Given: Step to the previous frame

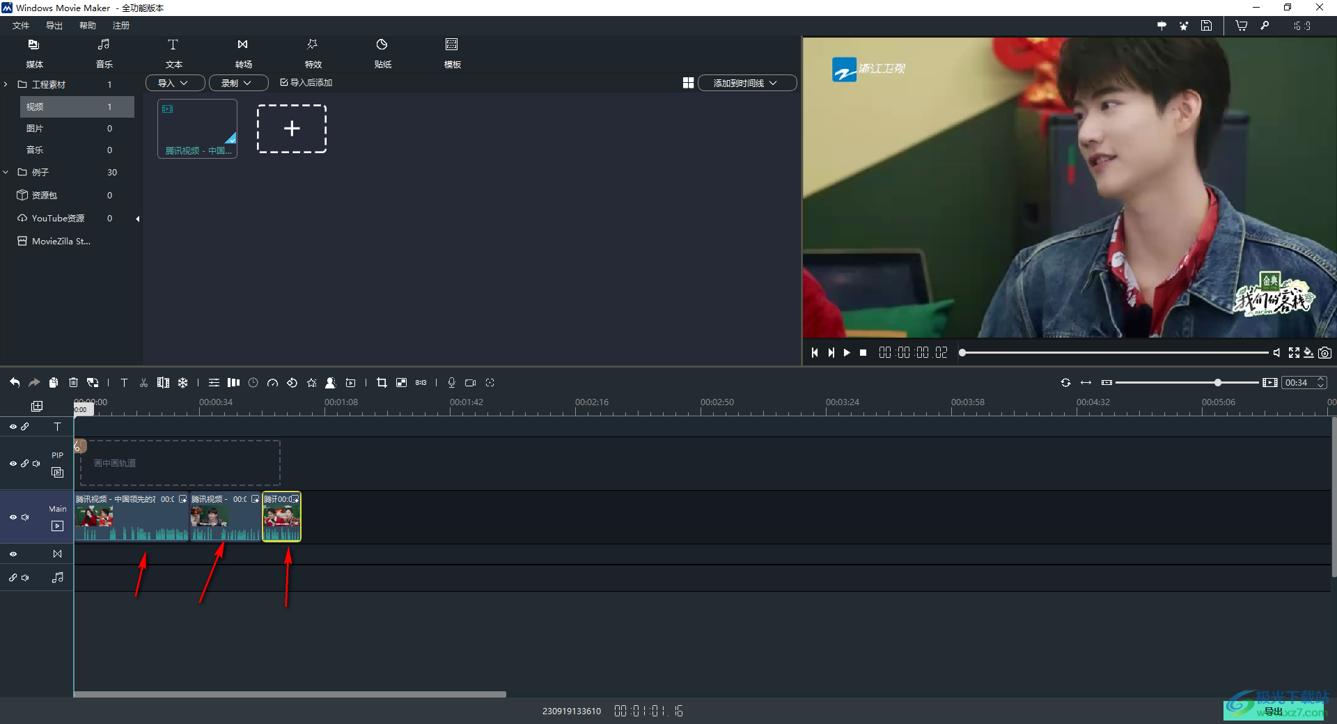Looking at the screenshot, I should click(815, 353).
